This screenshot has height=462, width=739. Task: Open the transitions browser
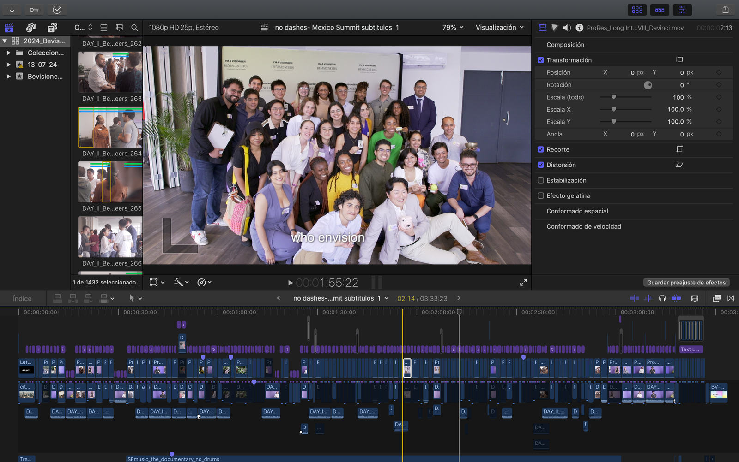pyautogui.click(x=731, y=298)
